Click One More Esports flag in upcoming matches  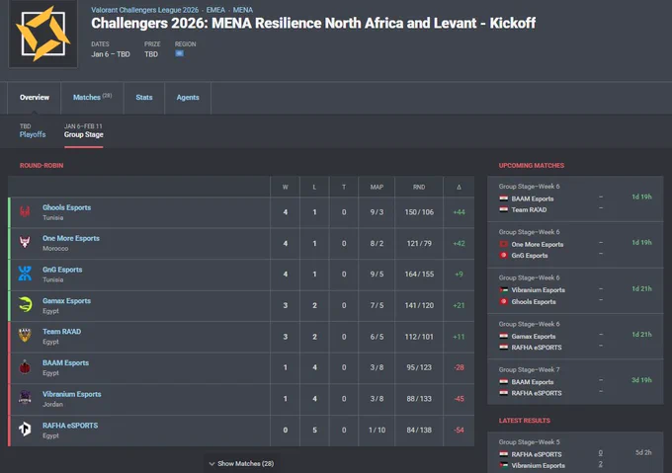(x=504, y=244)
